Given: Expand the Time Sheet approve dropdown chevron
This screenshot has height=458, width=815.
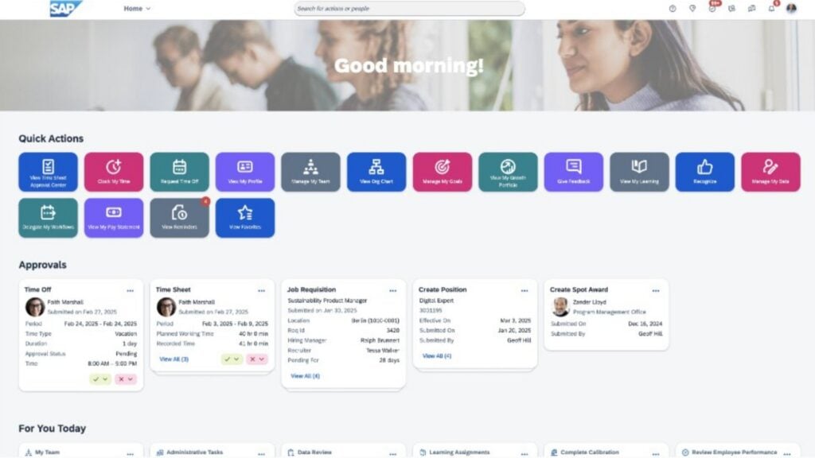Looking at the screenshot, I should [x=237, y=359].
